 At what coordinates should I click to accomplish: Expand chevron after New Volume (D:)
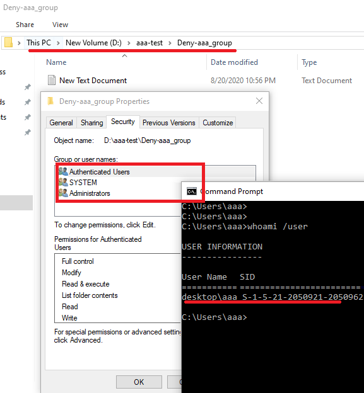[129, 43]
